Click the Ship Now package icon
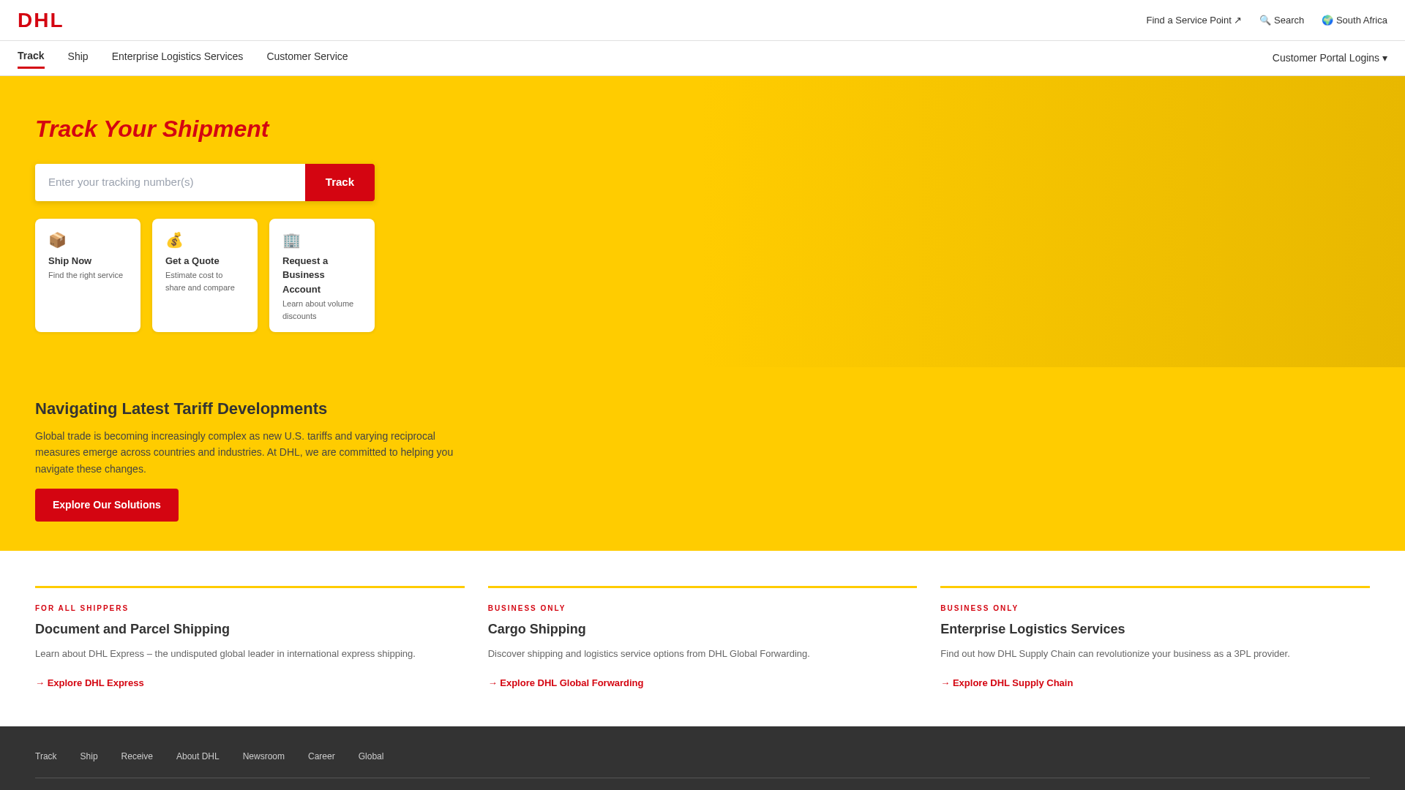Viewport: 1405px width, 790px height. coord(57,241)
